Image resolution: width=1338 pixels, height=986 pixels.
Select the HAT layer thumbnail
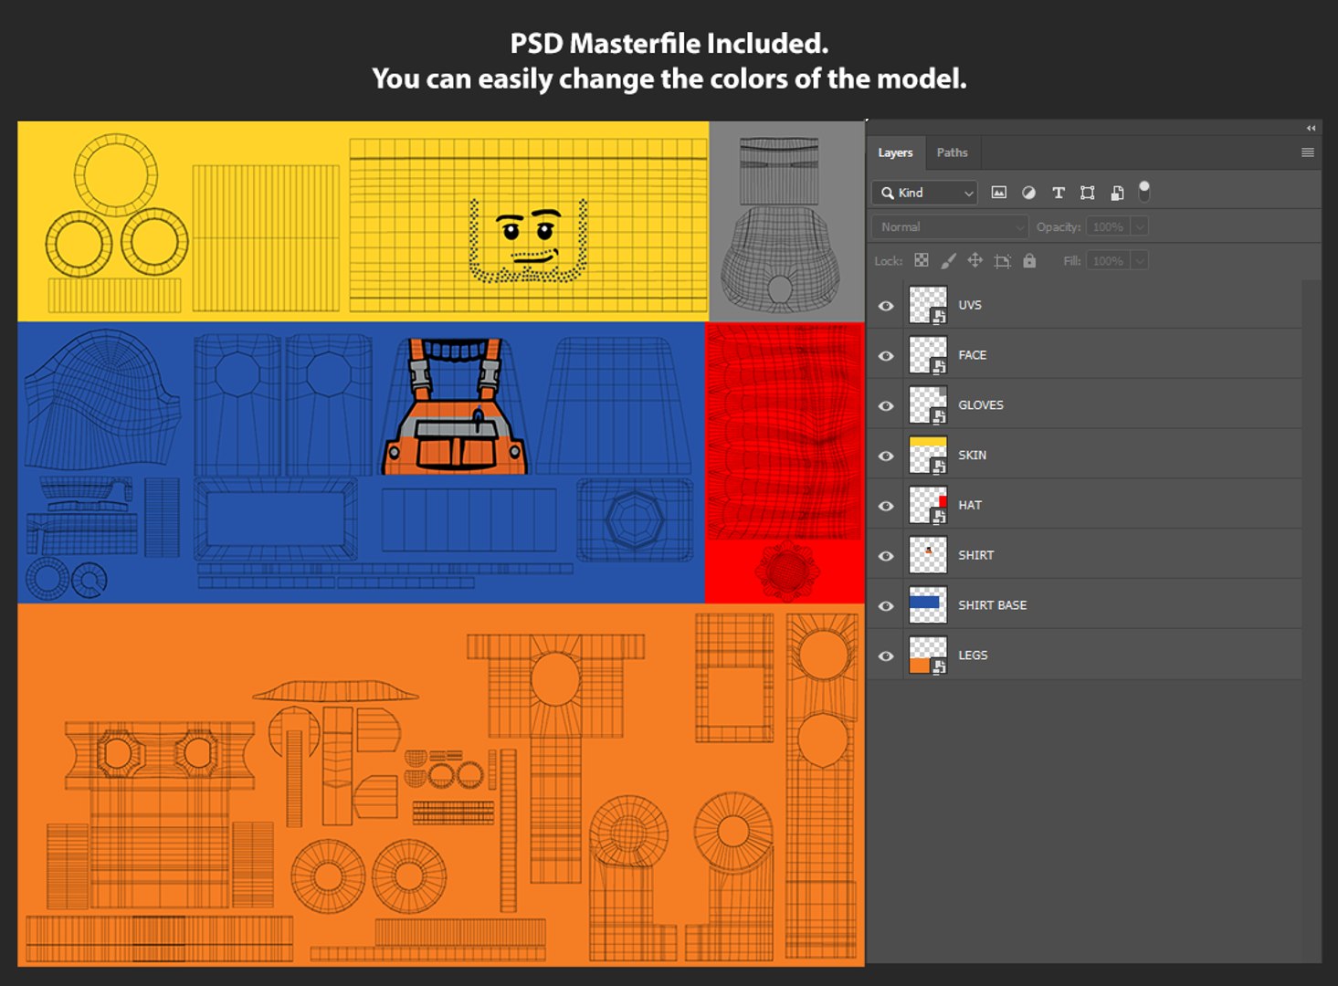pos(928,506)
